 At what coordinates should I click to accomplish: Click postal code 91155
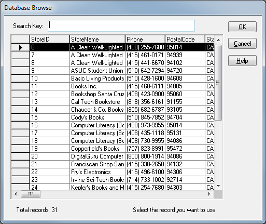[185, 102]
